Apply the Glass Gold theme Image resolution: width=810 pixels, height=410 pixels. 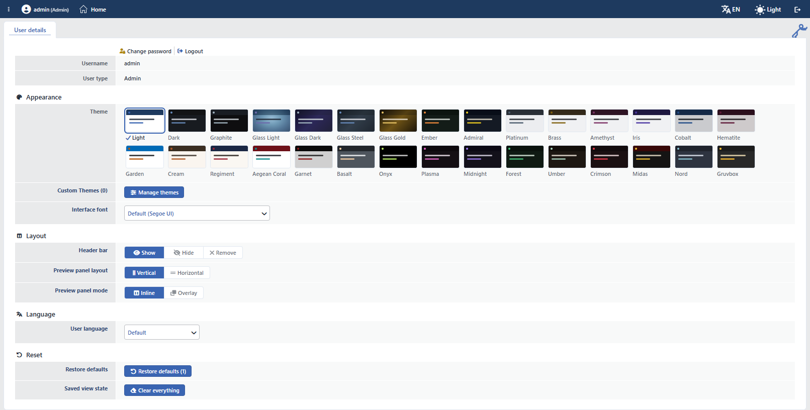398,121
